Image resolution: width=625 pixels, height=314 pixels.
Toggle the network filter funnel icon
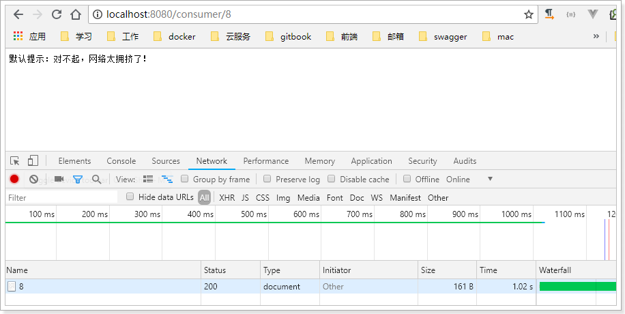point(78,179)
